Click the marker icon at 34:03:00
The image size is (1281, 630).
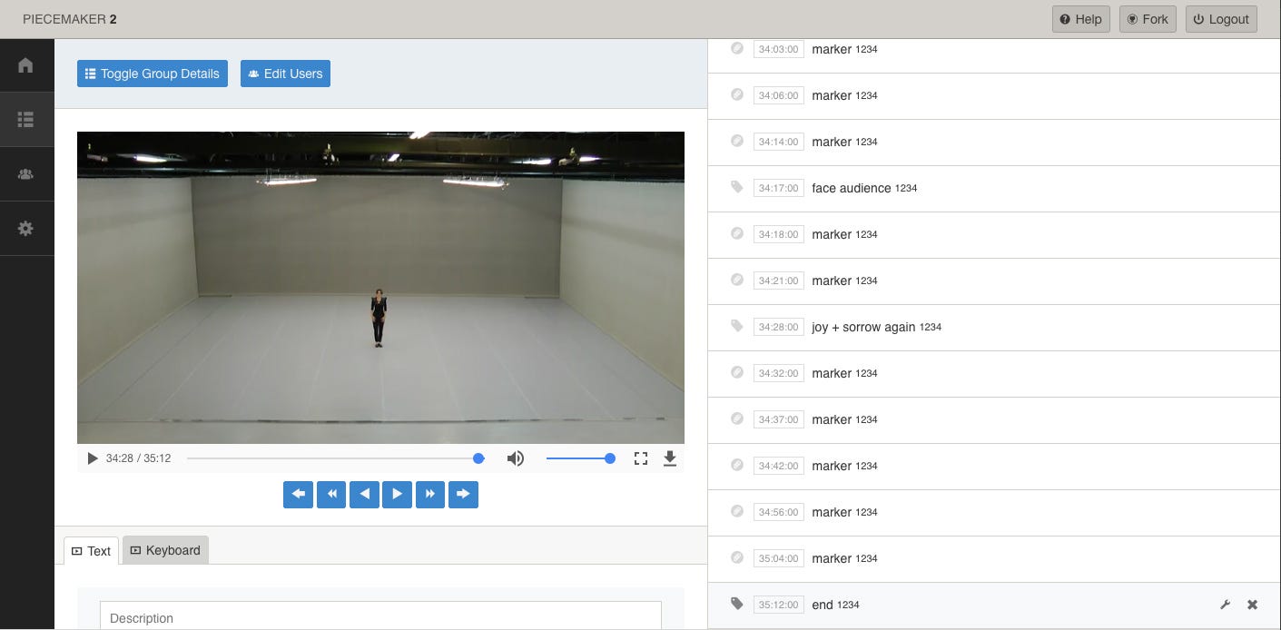click(737, 48)
